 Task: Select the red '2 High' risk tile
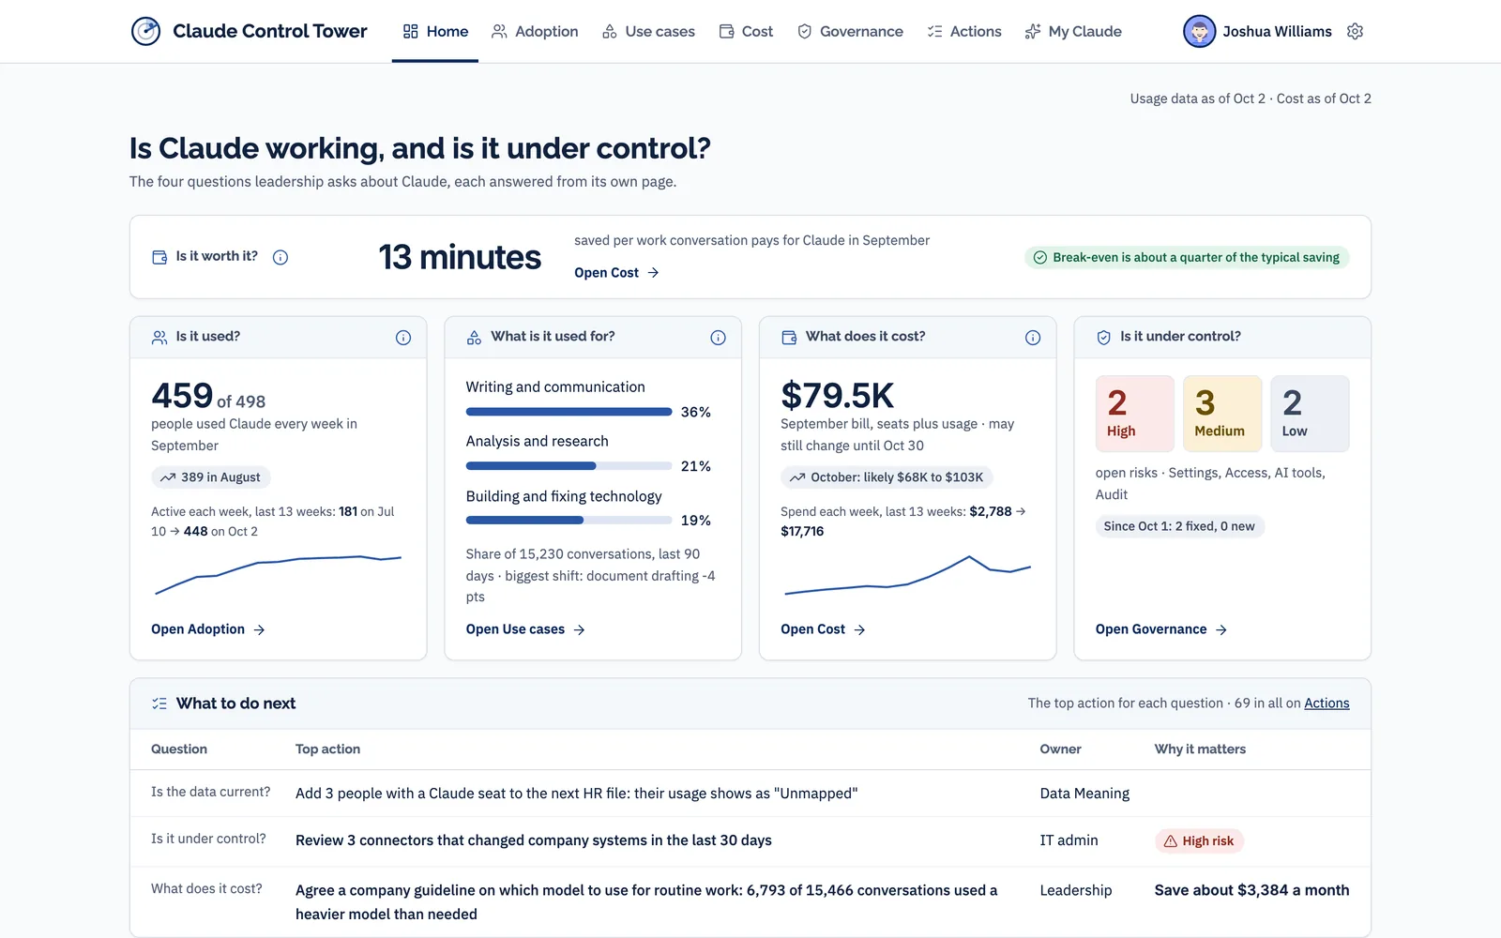(1135, 414)
